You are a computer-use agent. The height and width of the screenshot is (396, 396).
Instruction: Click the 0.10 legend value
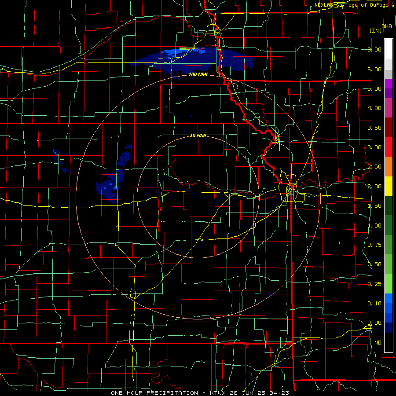pyautogui.click(x=374, y=304)
